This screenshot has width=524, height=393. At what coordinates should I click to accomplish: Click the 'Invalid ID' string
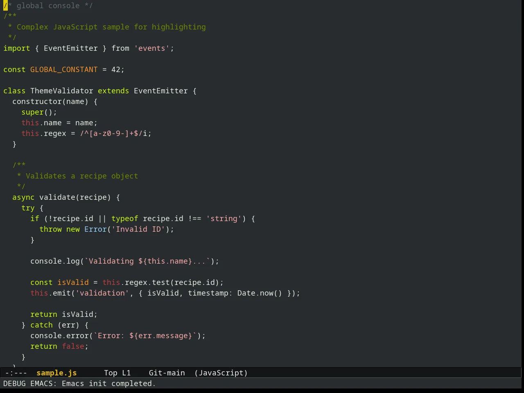click(x=138, y=229)
